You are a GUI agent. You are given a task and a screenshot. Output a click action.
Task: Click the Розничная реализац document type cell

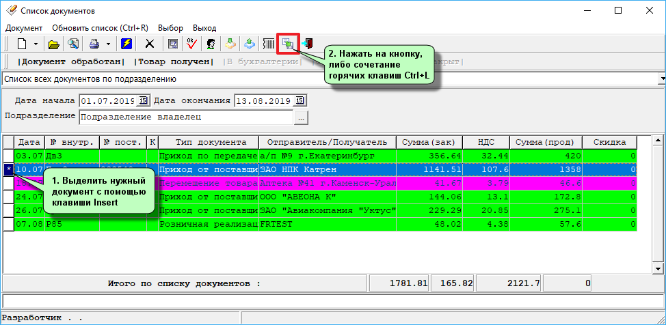209,225
